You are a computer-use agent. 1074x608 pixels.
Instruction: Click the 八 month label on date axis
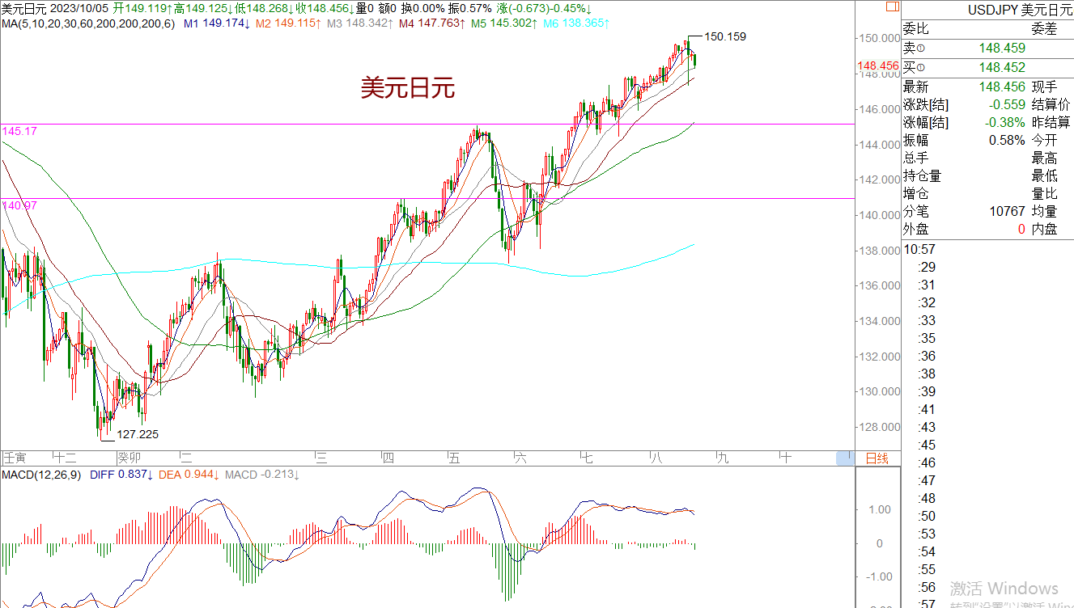tap(657, 458)
